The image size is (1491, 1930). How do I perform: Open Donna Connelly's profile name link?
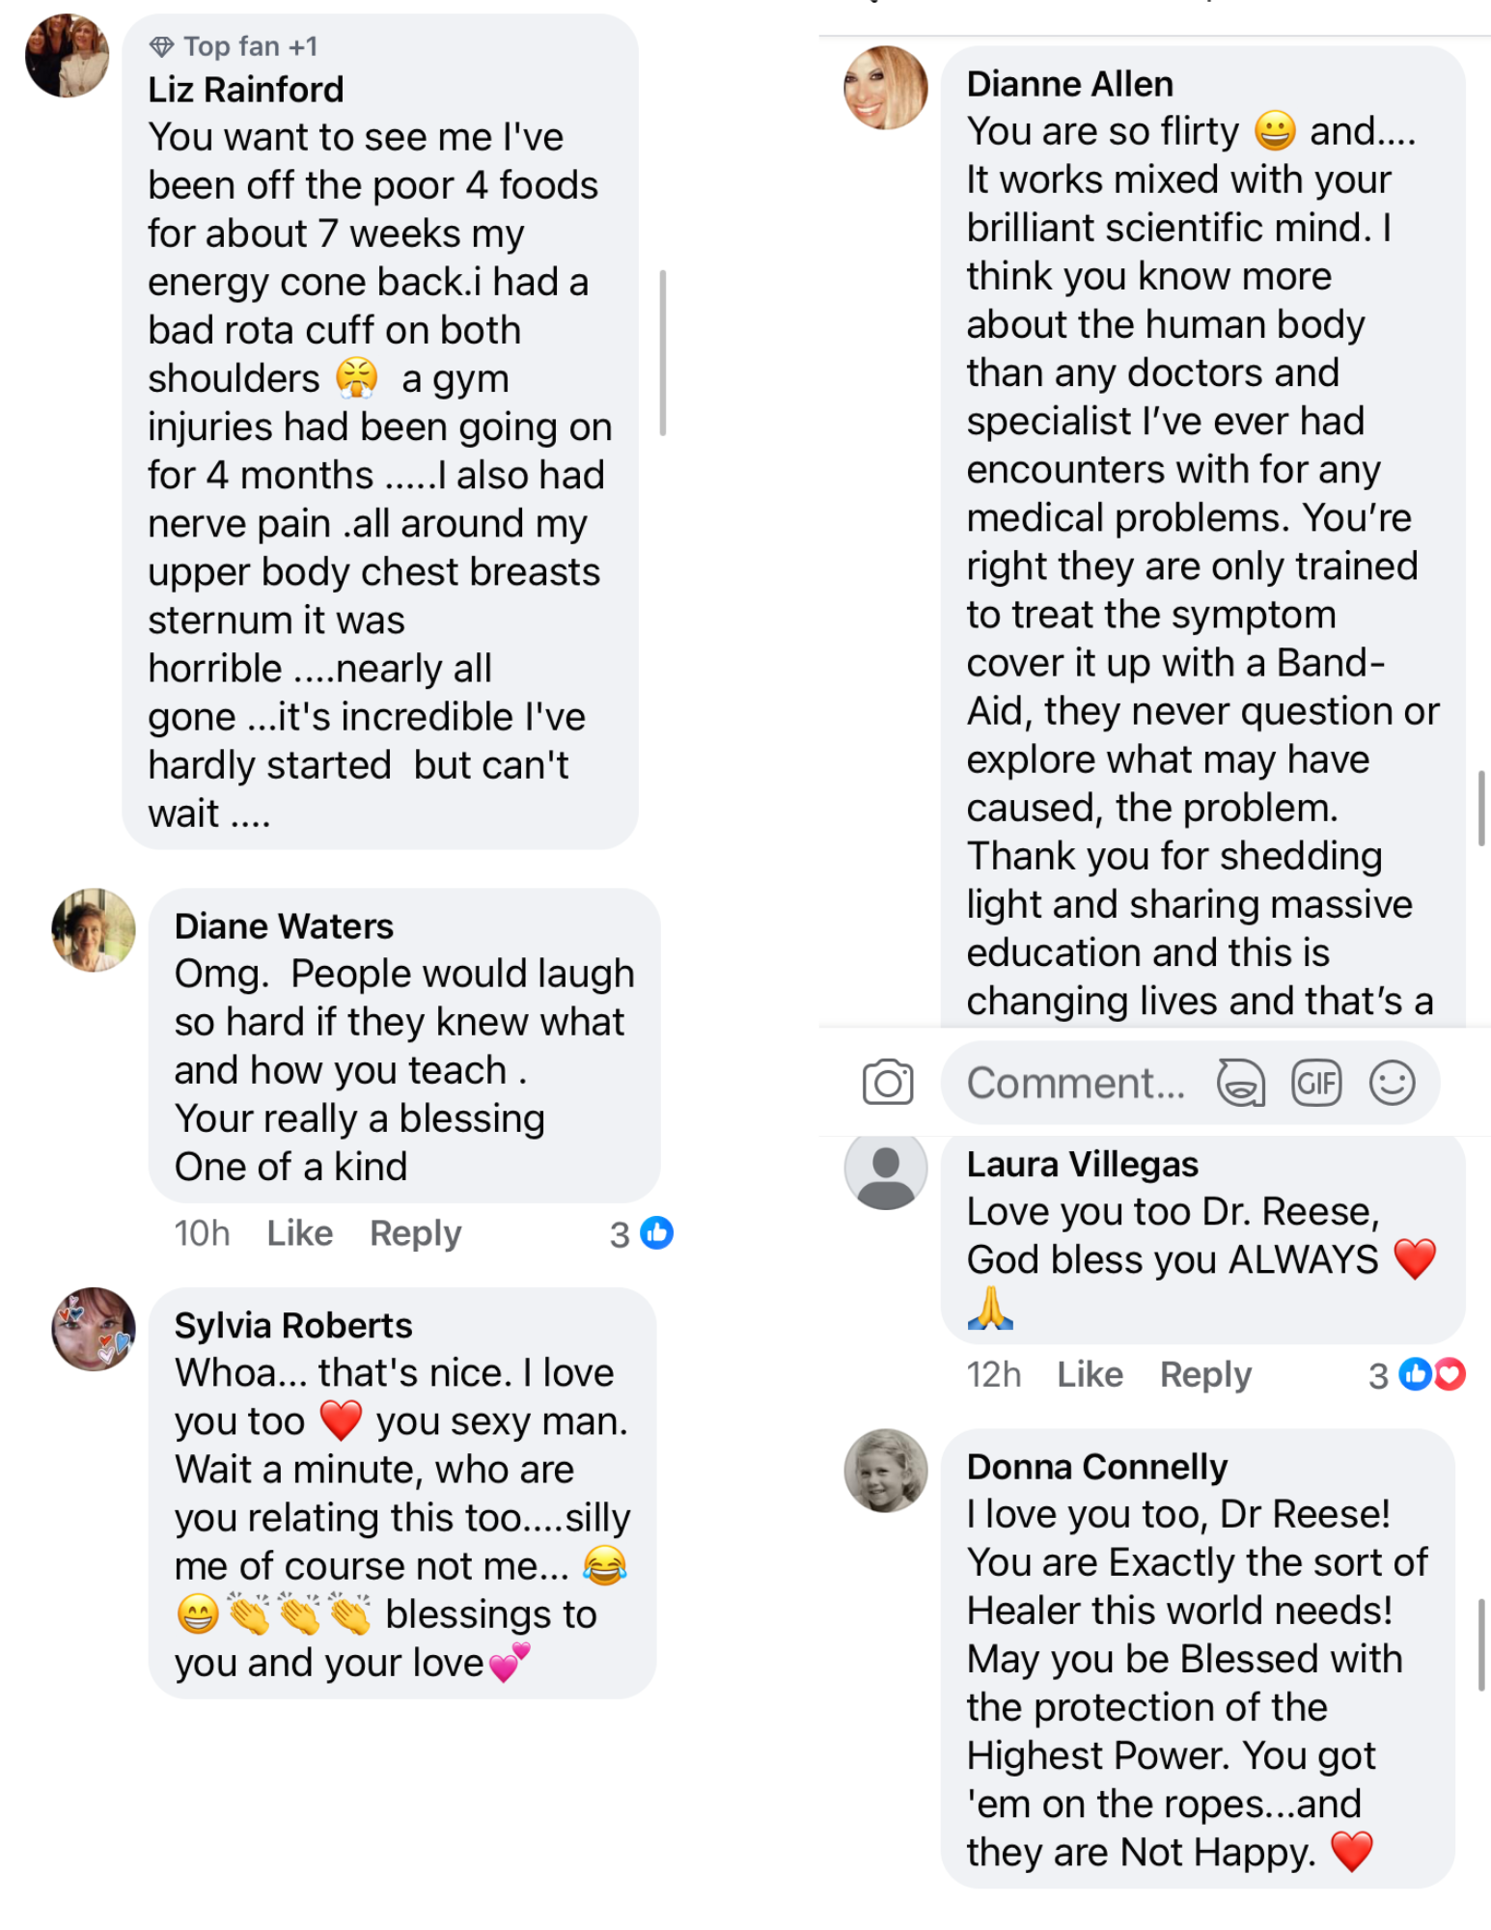pyautogui.click(x=1096, y=1467)
